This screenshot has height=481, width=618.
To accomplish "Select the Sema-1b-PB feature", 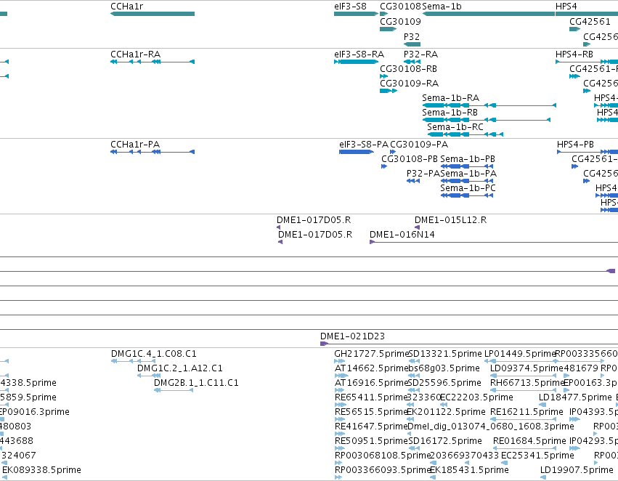I will (x=467, y=166).
